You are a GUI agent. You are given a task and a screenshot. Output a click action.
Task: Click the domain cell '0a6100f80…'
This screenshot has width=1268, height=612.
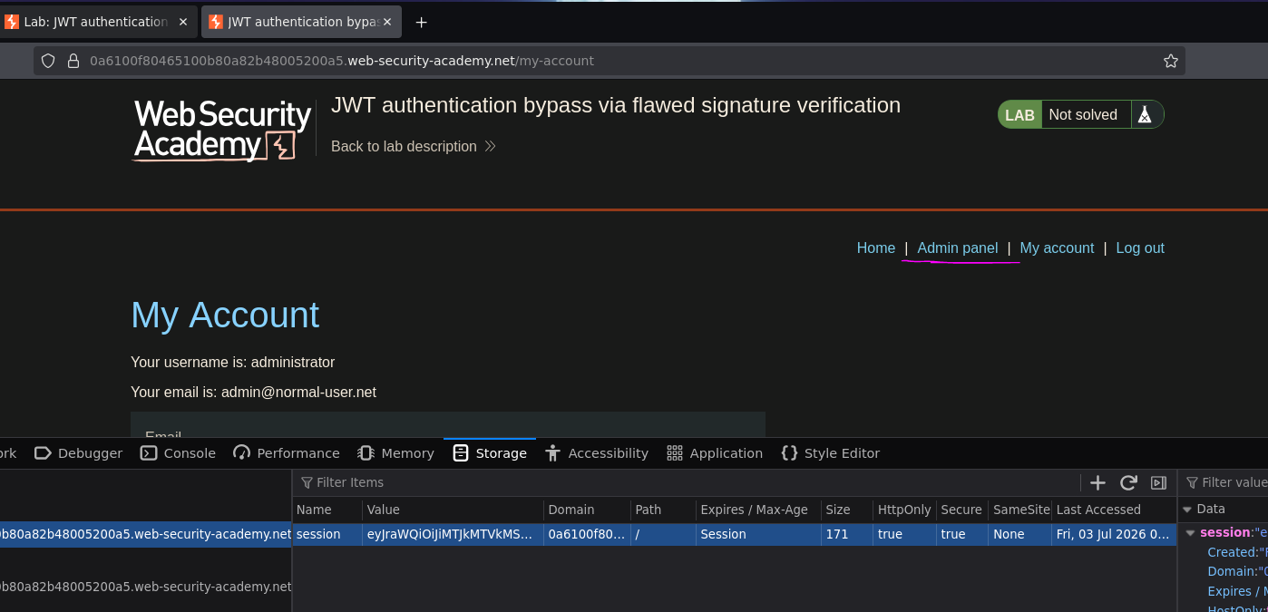point(587,534)
